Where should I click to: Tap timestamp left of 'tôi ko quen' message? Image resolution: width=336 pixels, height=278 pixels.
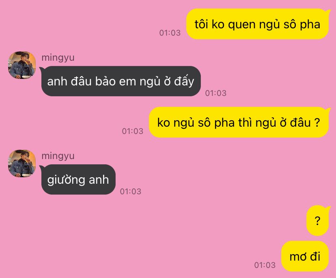click(x=170, y=33)
